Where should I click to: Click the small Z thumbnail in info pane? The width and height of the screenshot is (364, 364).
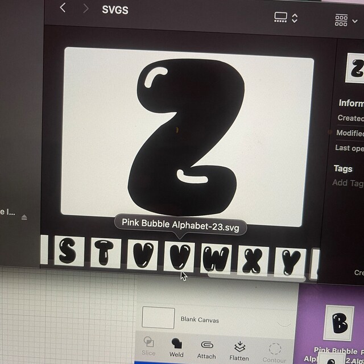point(355,68)
